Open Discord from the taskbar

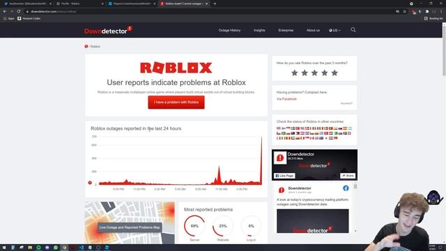47,248
